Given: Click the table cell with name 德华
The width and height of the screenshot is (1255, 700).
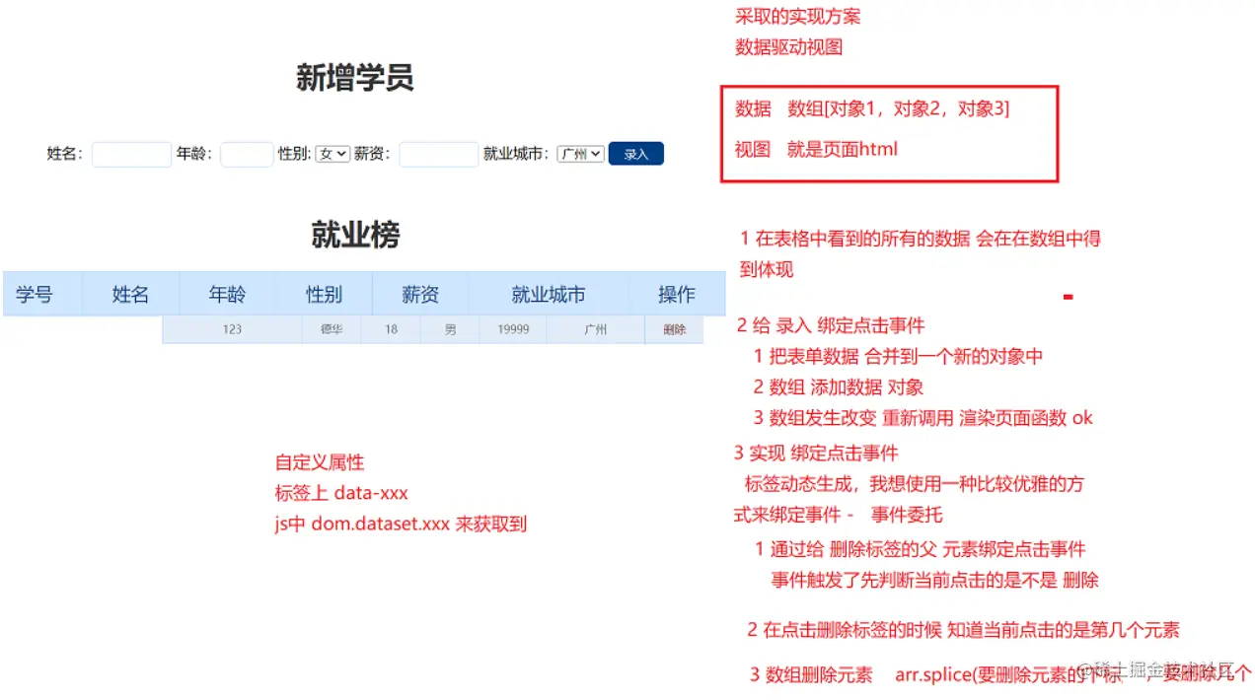Looking at the screenshot, I should point(332,329).
